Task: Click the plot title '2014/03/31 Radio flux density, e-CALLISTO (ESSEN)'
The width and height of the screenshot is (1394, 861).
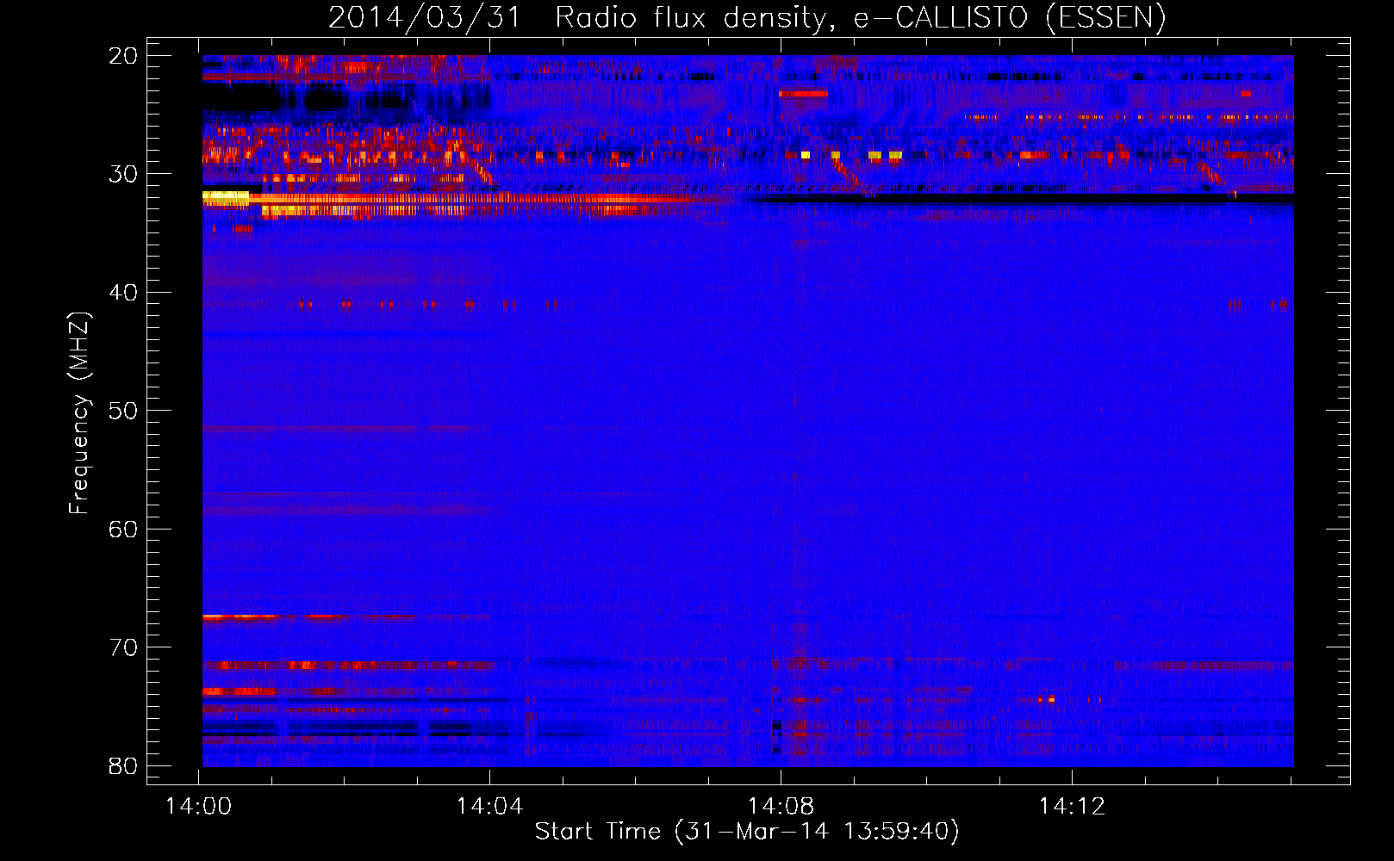Action: [747, 17]
